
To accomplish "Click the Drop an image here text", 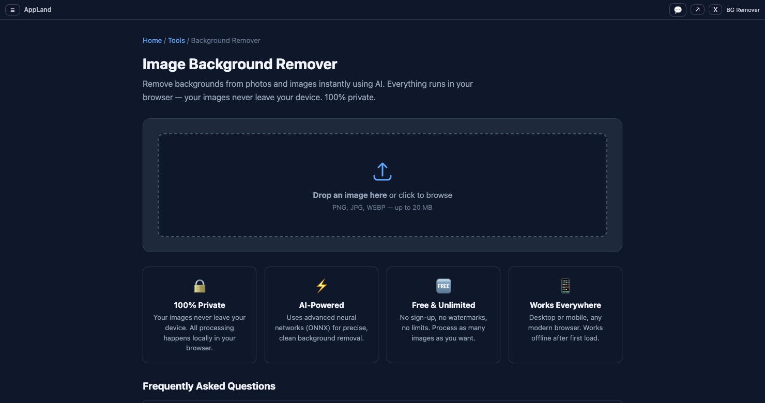I will (x=350, y=195).
